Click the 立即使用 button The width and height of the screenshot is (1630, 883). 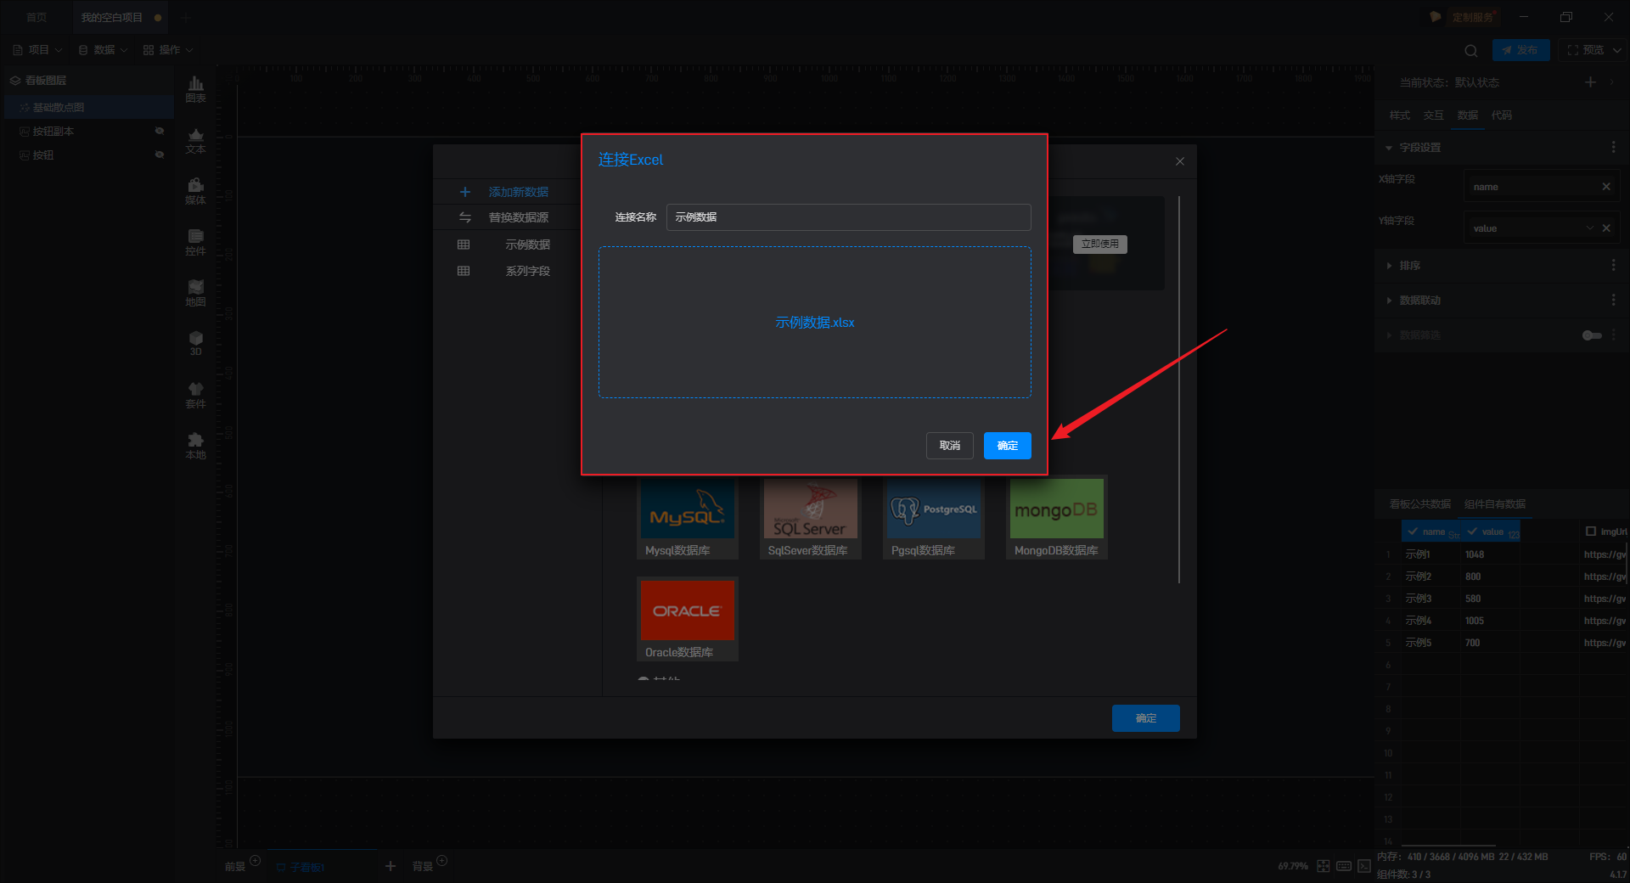point(1099,244)
